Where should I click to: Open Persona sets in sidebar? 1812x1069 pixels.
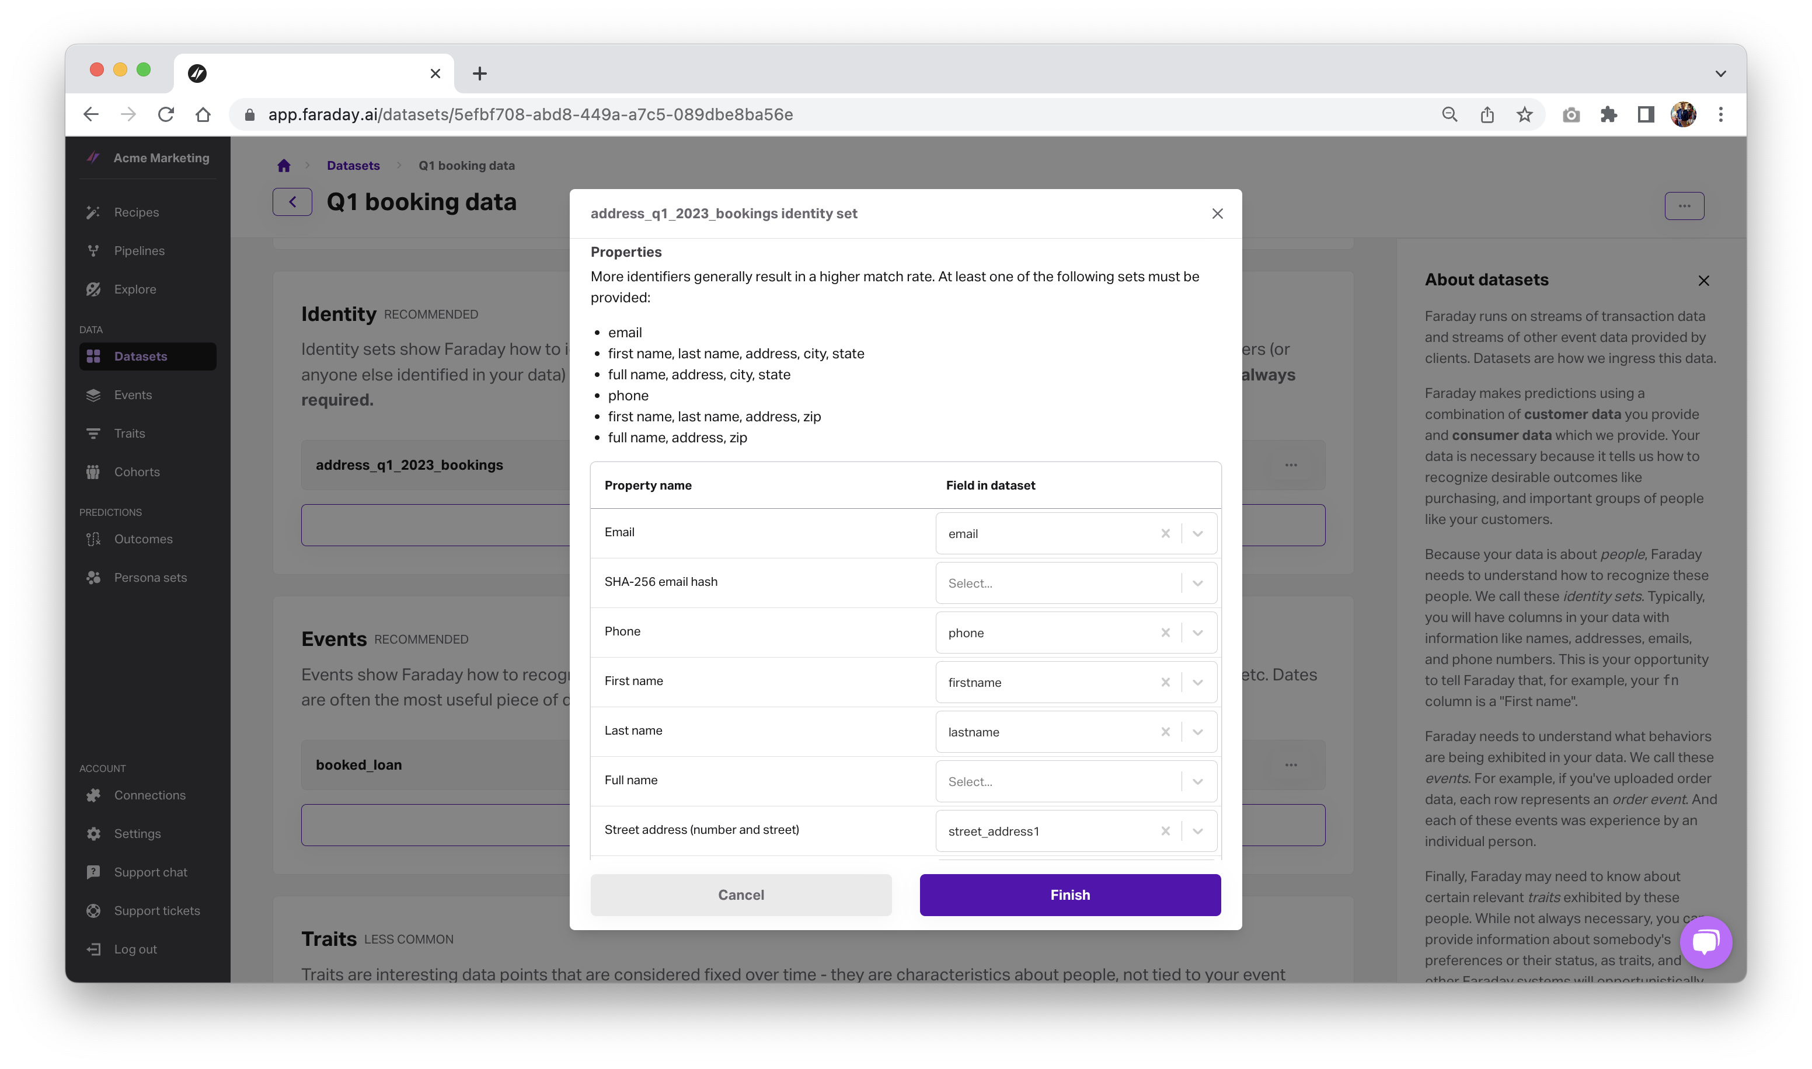pyautogui.click(x=150, y=578)
